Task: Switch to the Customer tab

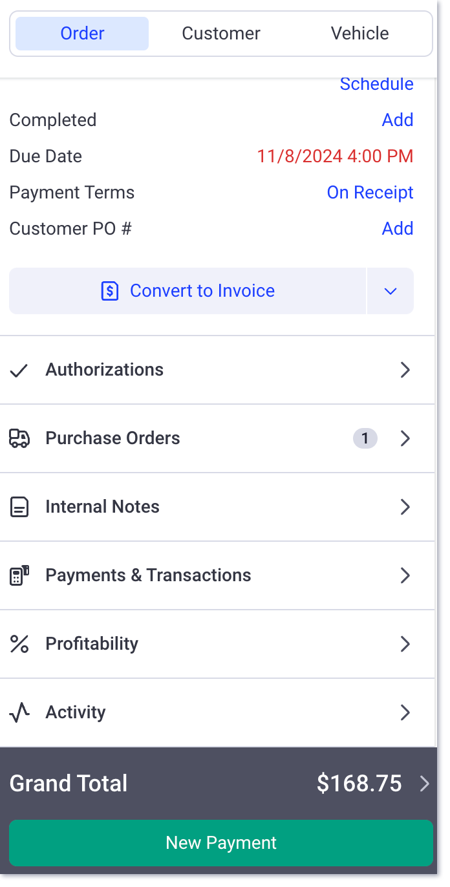Action: [x=221, y=33]
